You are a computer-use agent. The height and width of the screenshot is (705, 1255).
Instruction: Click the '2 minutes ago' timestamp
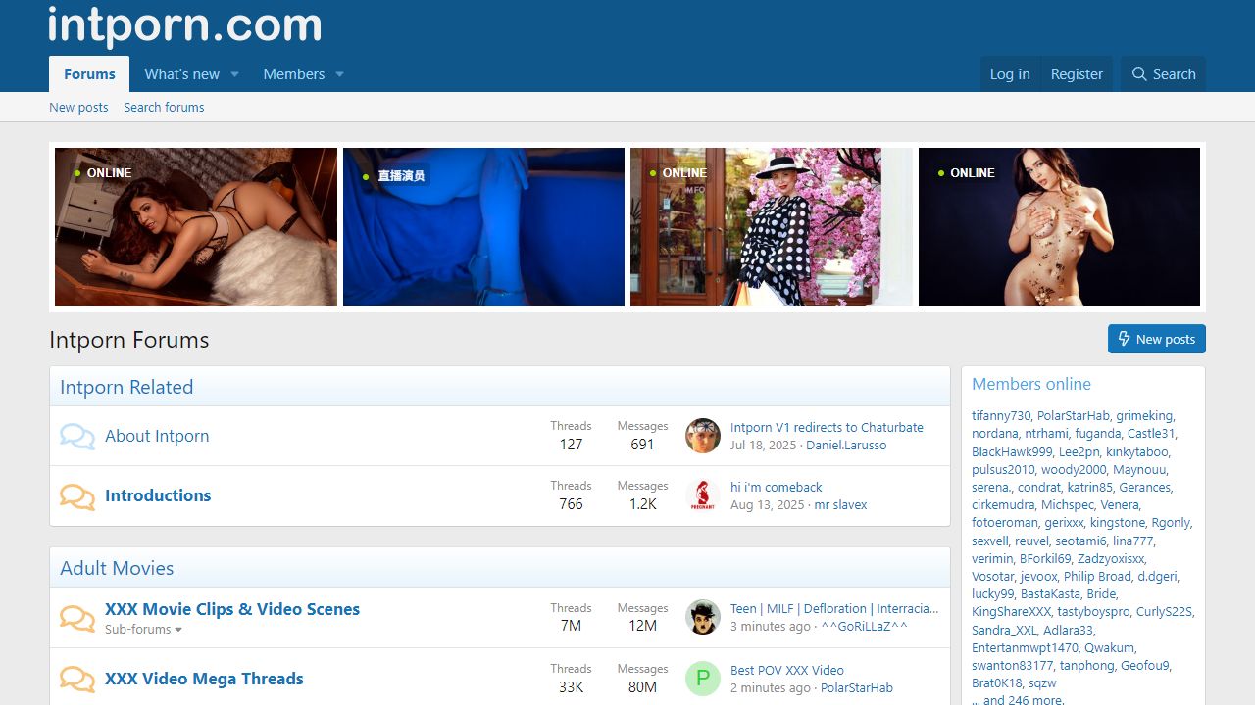(x=771, y=687)
